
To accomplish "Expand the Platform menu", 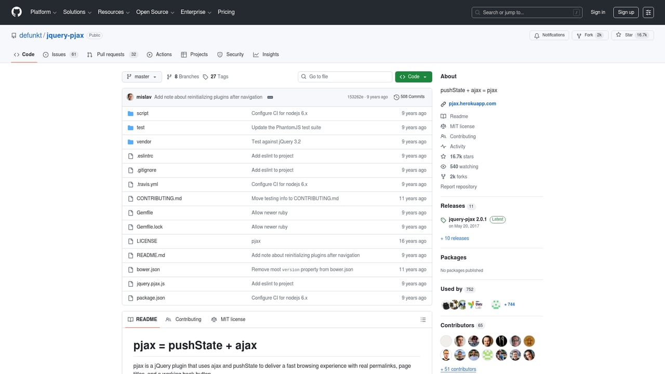I will pyautogui.click(x=43, y=12).
